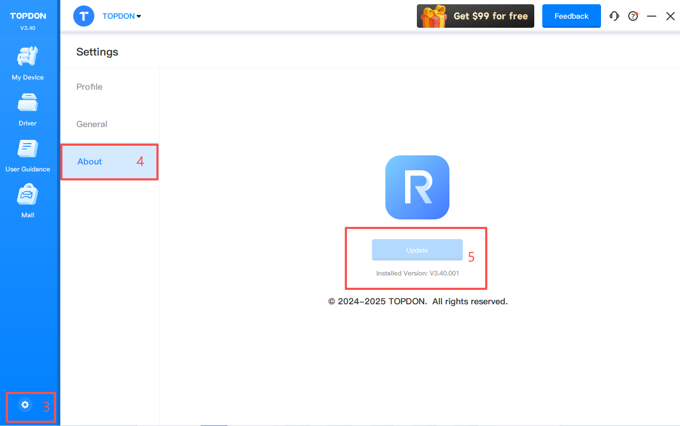Close the TOPDON application window

pyautogui.click(x=670, y=16)
